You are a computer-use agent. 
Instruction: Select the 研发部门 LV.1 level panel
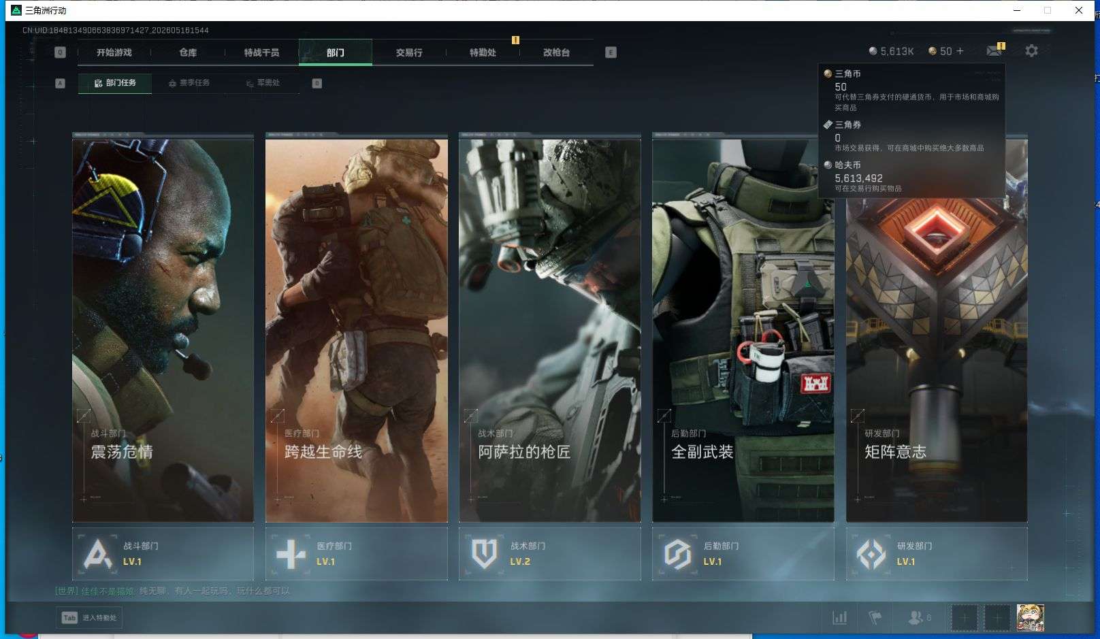pos(937,554)
